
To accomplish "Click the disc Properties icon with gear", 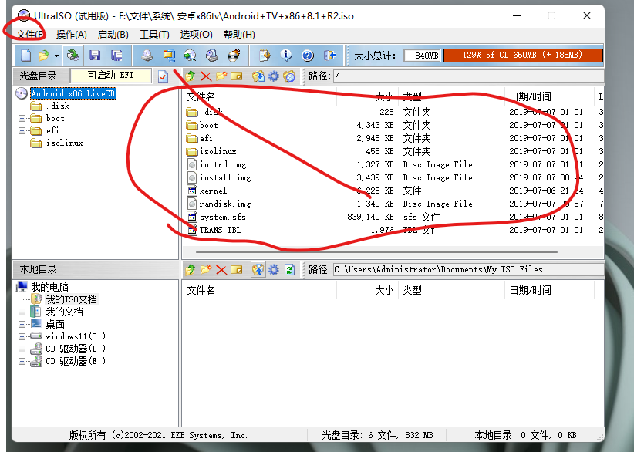I will tap(265, 56).
